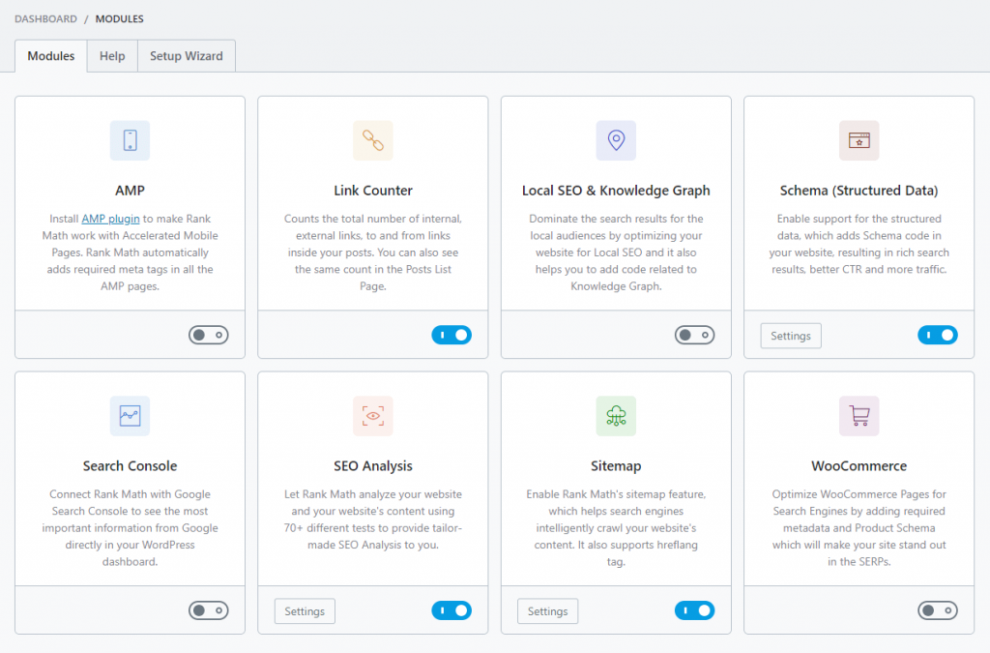This screenshot has width=990, height=653.
Task: Click the WooCommerce description text
Action: tap(859, 528)
